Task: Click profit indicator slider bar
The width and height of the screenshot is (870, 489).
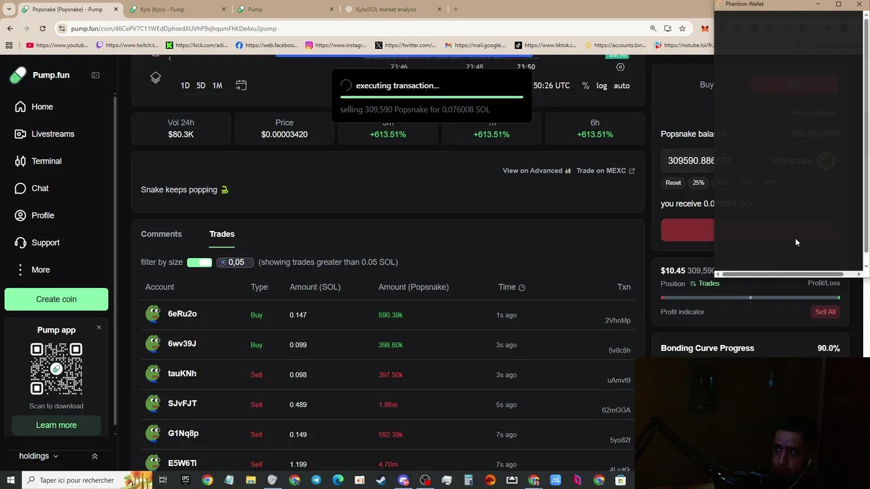Action: tap(750, 297)
